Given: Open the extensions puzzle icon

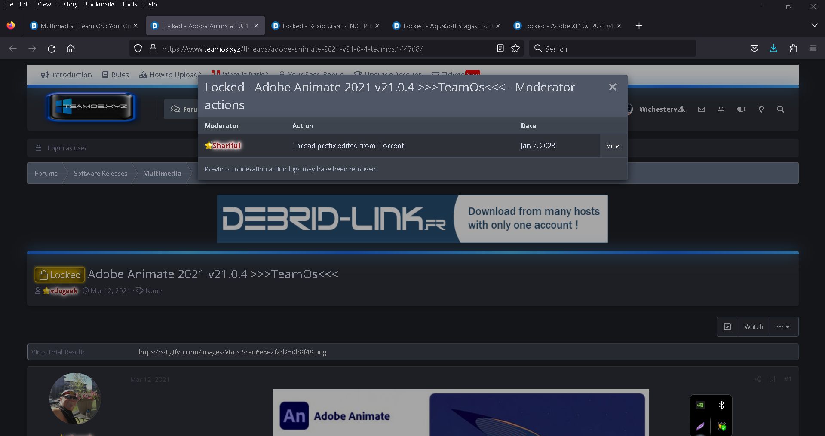Looking at the screenshot, I should (x=793, y=49).
